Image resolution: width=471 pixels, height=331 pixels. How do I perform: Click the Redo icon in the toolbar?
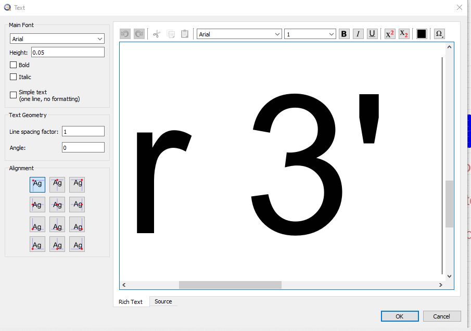(139, 34)
